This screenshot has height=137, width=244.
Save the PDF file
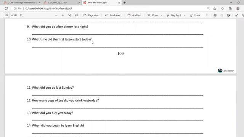pos(222,15)
